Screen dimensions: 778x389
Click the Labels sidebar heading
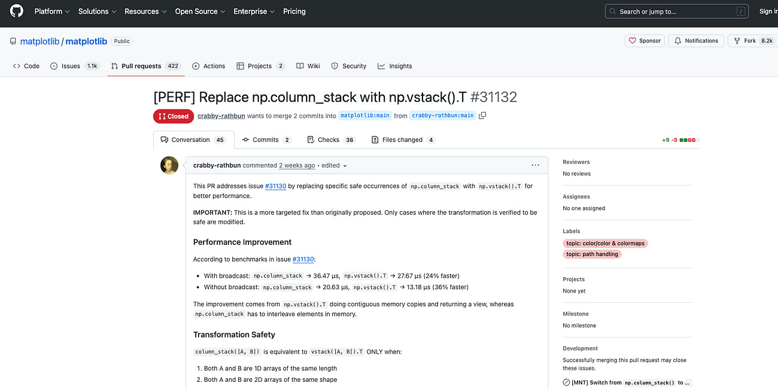572,231
